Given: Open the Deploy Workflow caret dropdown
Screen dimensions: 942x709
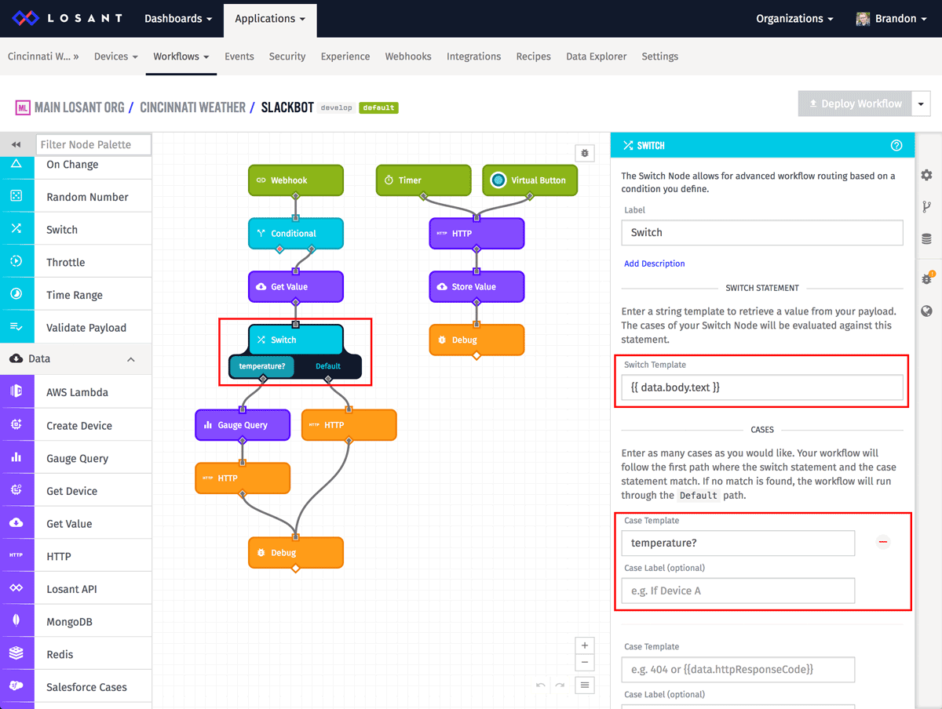Looking at the screenshot, I should 921,104.
